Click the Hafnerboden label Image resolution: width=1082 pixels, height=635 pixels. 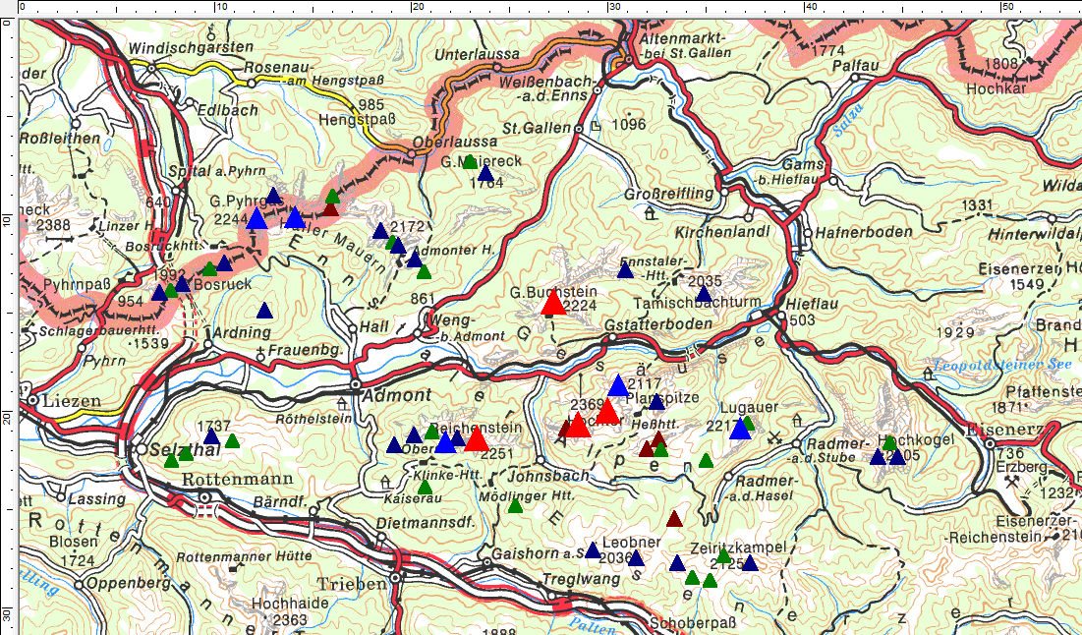[864, 233]
